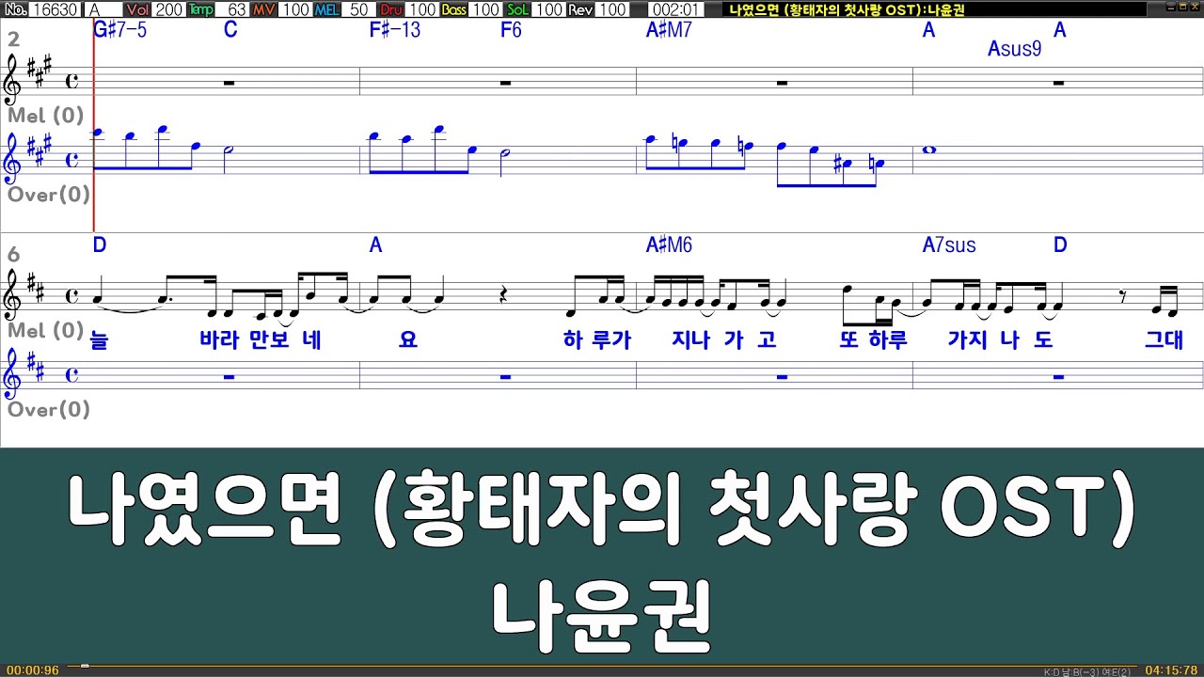Select the key field showing A

click(x=103, y=9)
